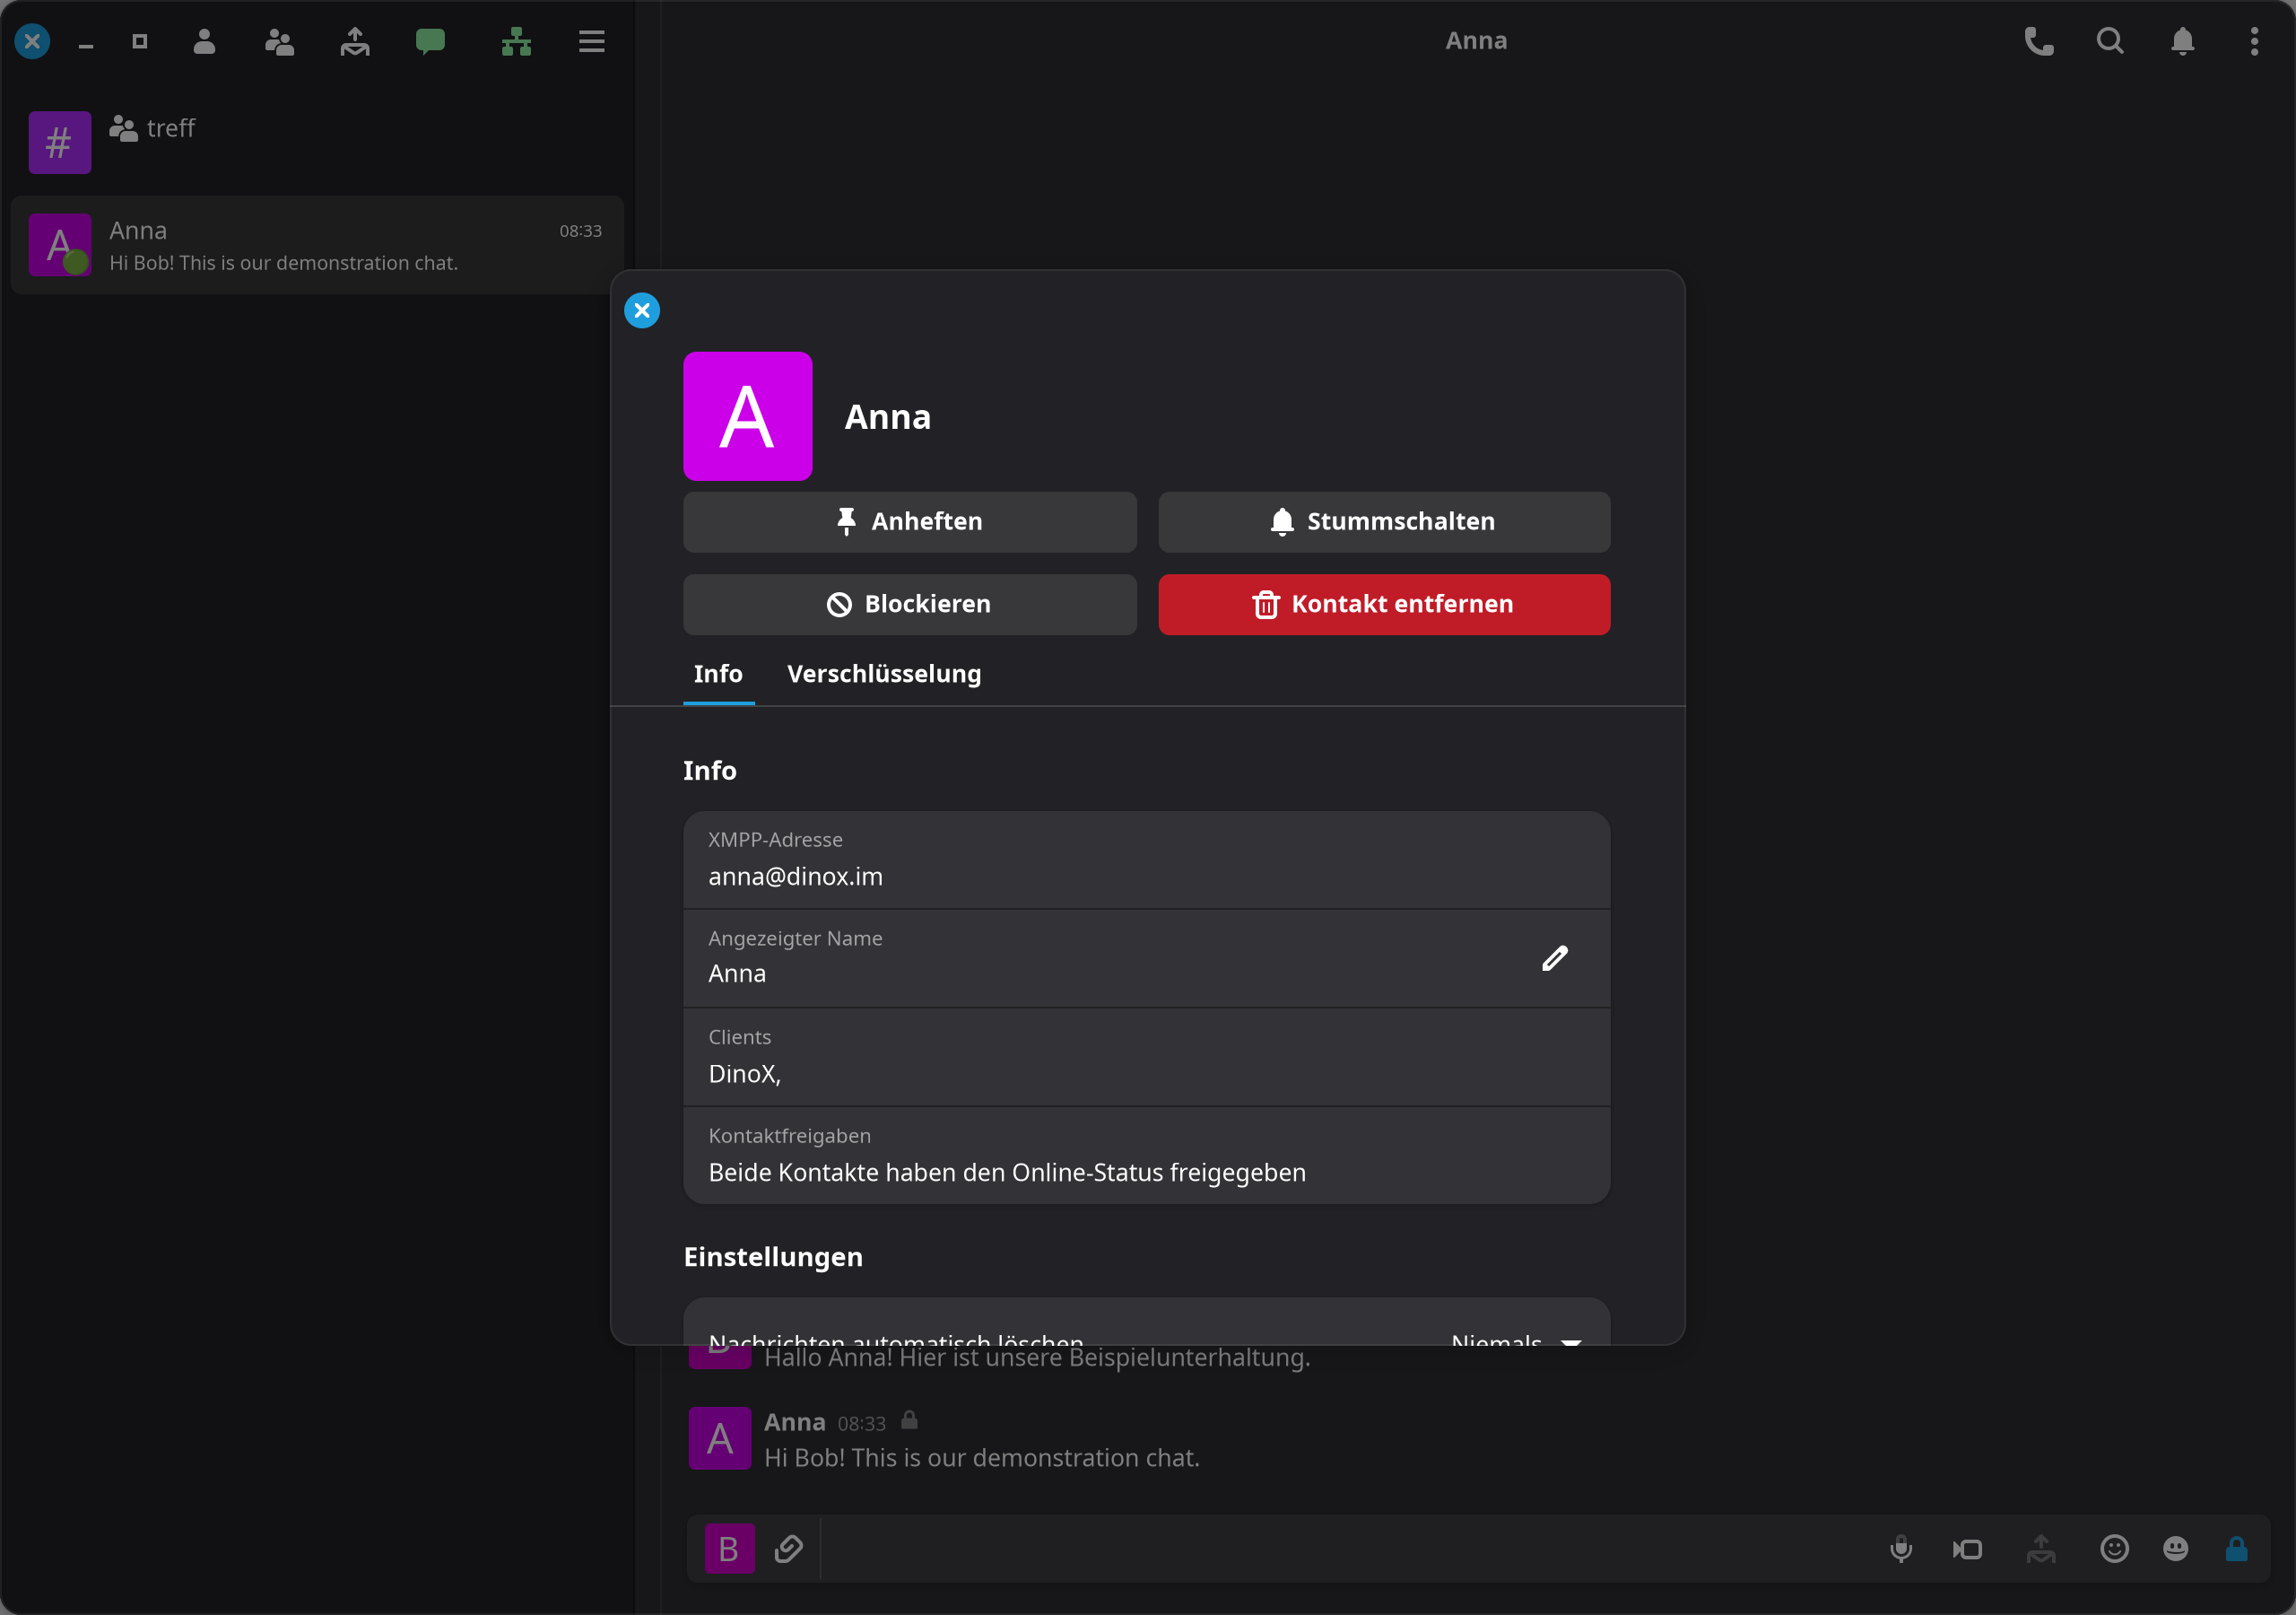Viewport: 2296px width, 1615px height.
Task: Pin the conversation with Anheften
Action: (910, 521)
